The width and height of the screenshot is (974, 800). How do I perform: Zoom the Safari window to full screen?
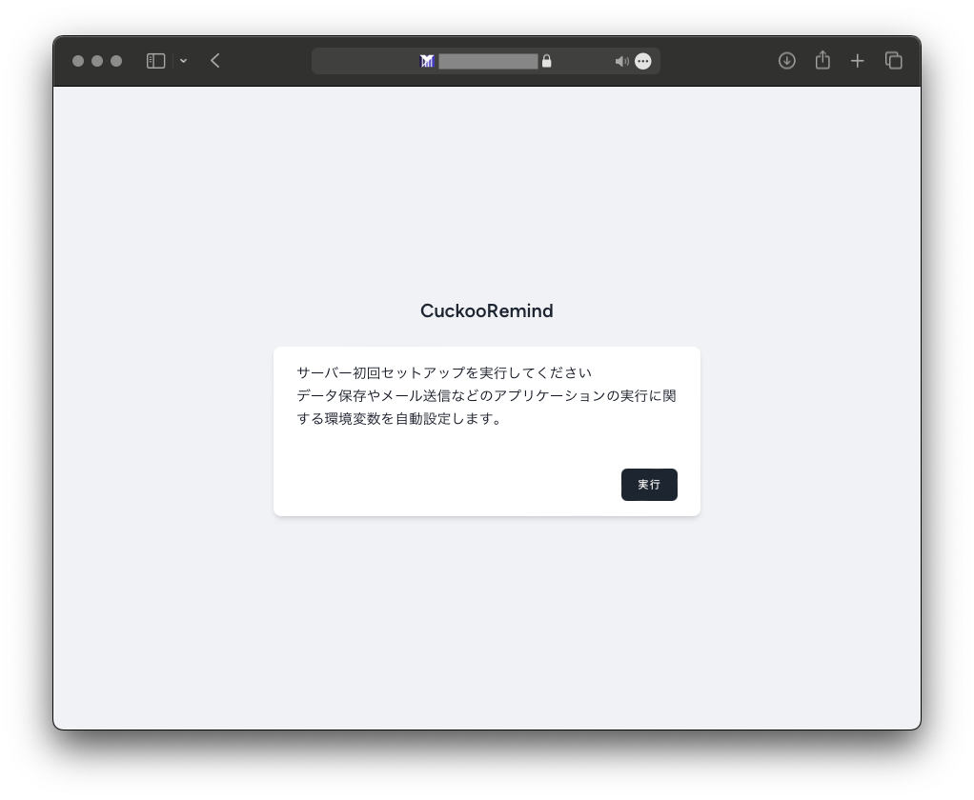coord(116,61)
